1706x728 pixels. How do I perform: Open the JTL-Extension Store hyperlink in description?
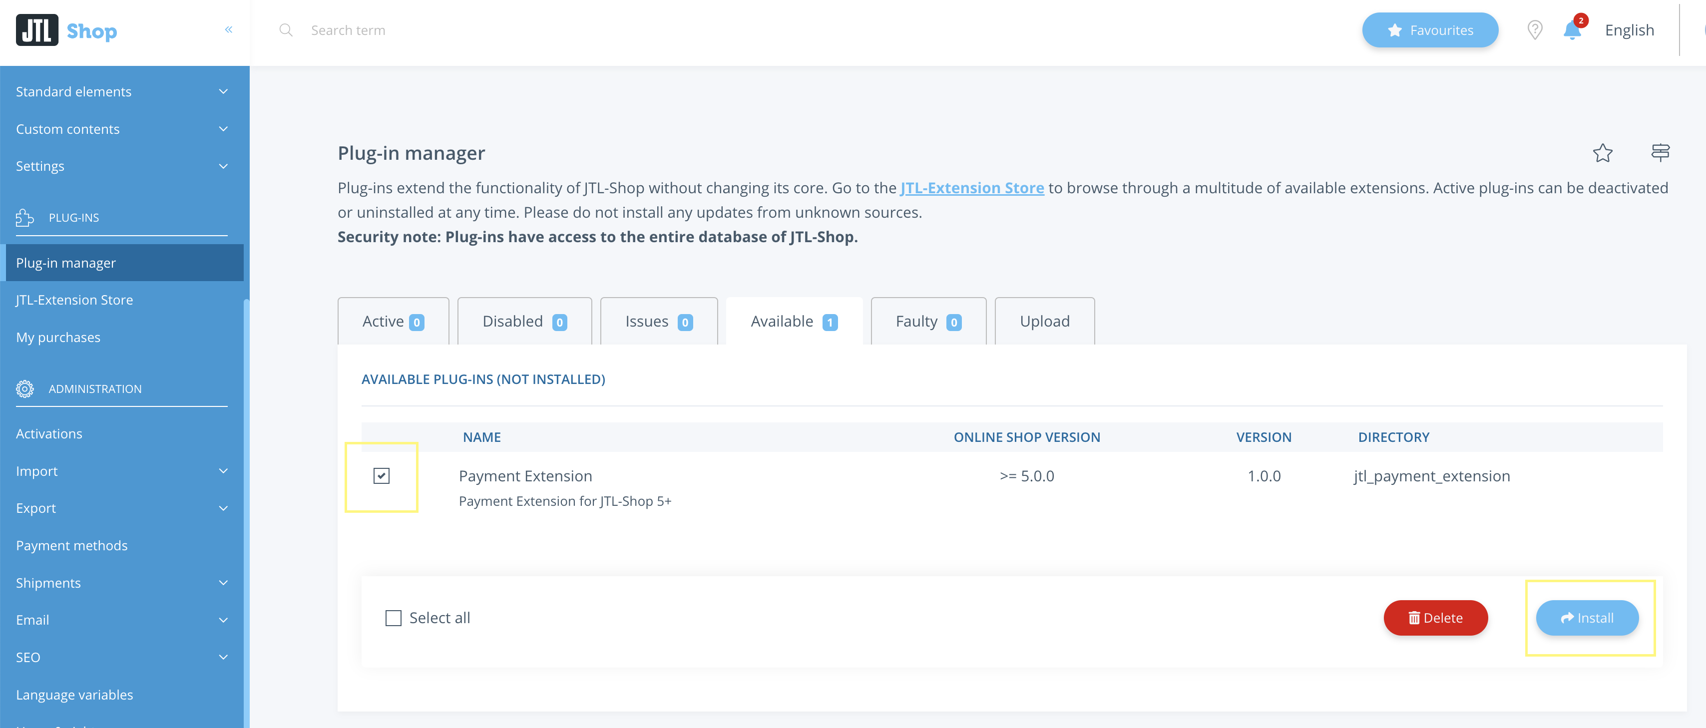971,188
